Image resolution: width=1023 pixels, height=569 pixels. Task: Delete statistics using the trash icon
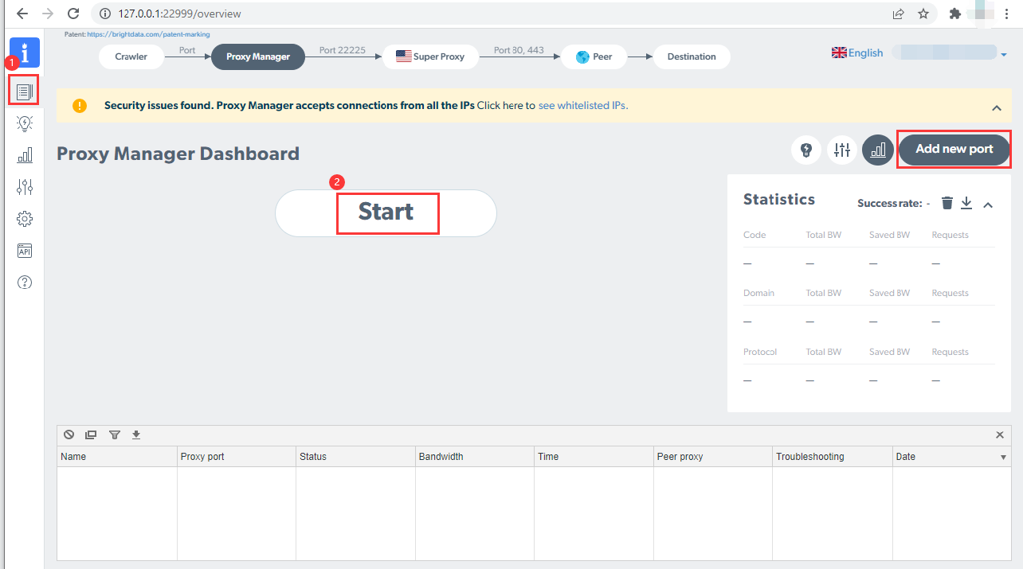coord(947,203)
